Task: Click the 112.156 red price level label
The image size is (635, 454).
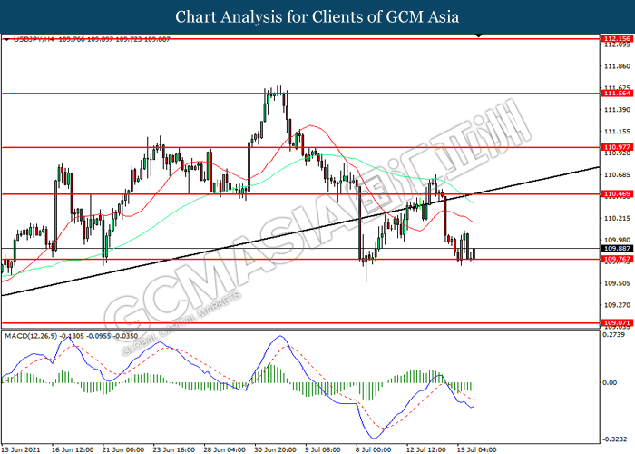Action: point(617,38)
